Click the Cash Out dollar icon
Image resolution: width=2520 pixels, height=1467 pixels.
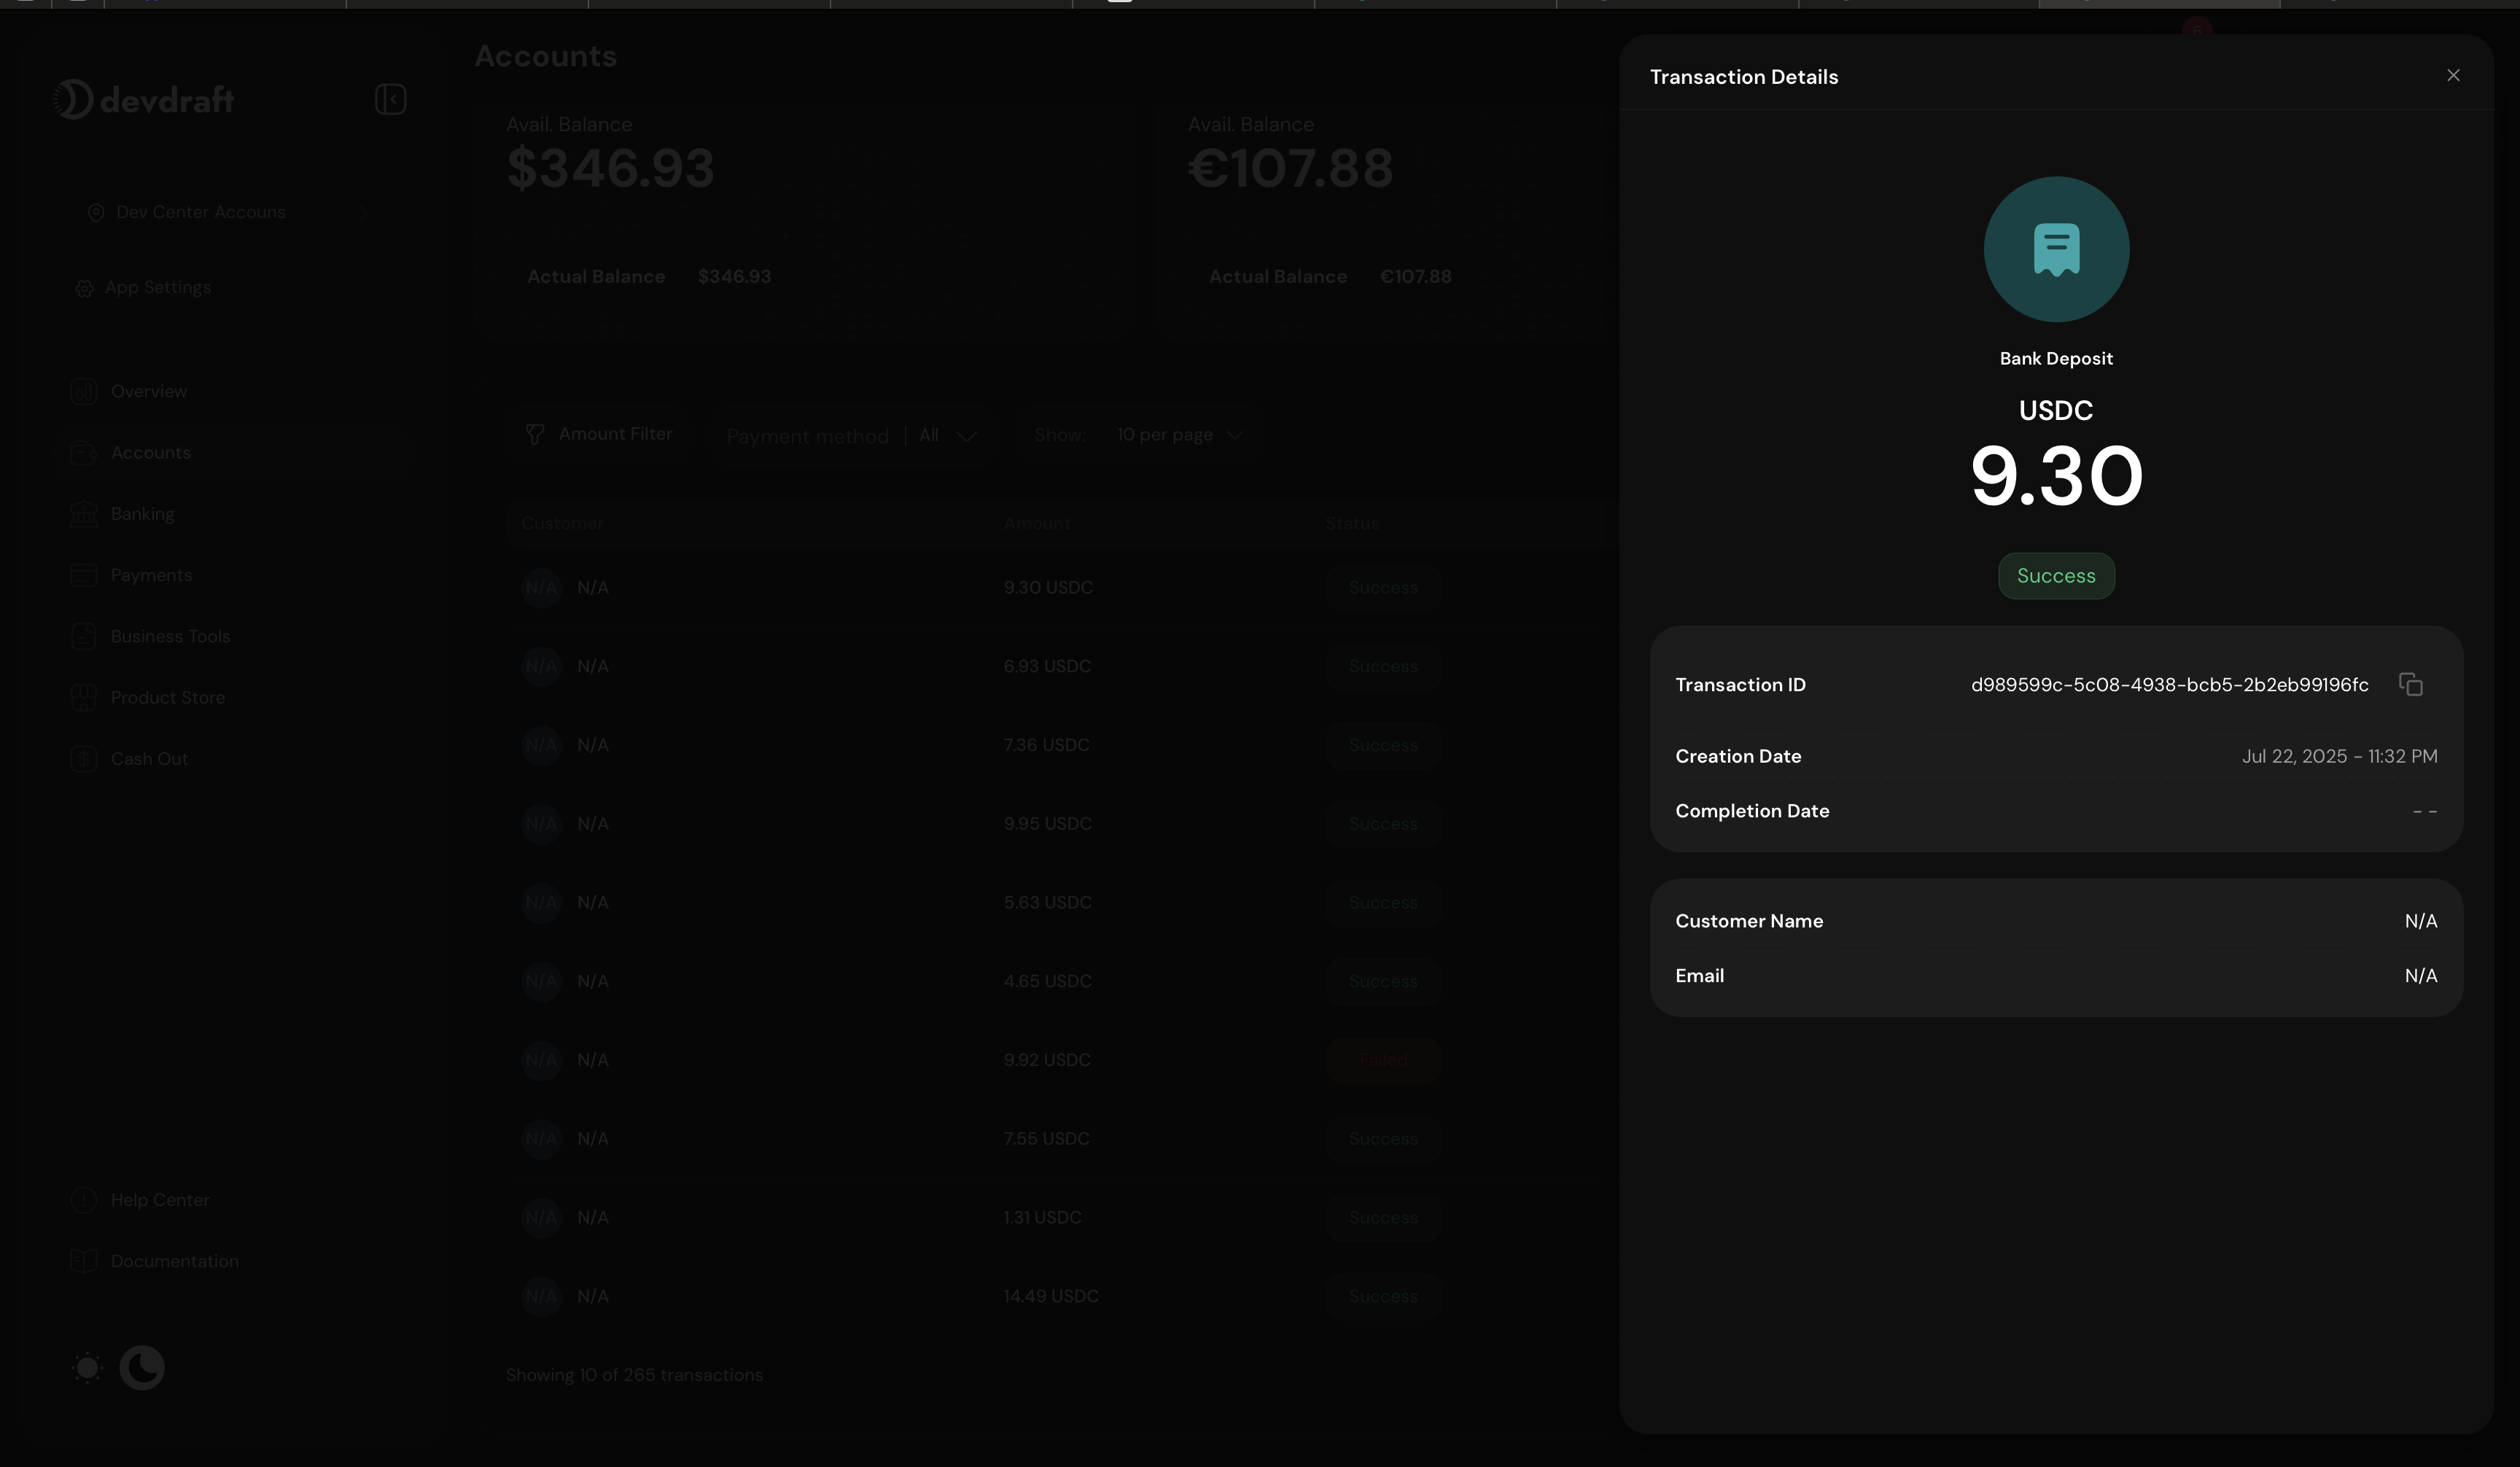coord(84,758)
